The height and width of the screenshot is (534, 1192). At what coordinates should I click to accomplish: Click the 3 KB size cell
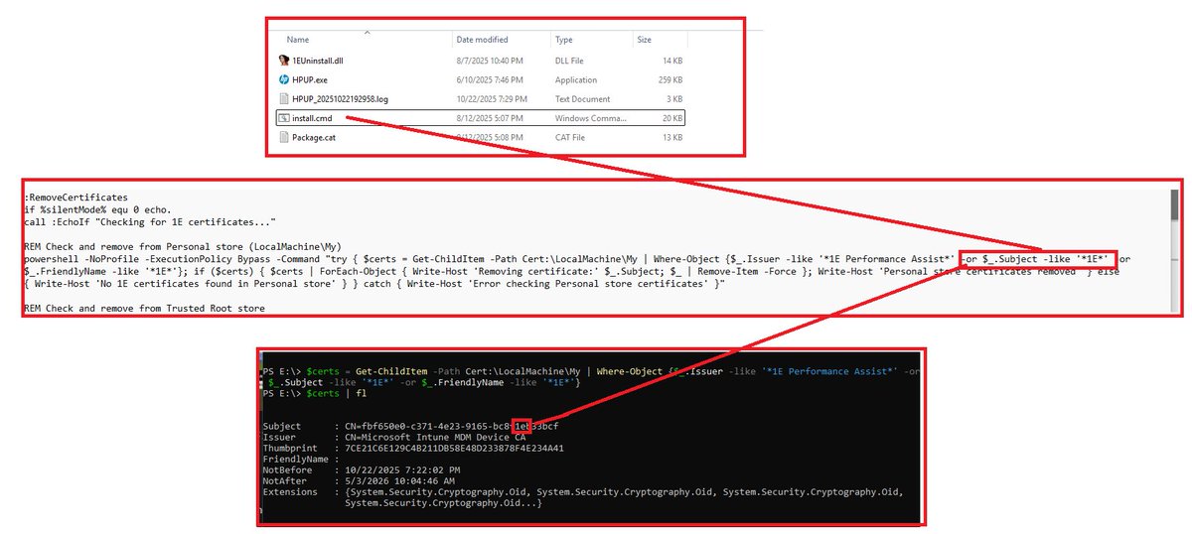pyautogui.click(x=674, y=98)
